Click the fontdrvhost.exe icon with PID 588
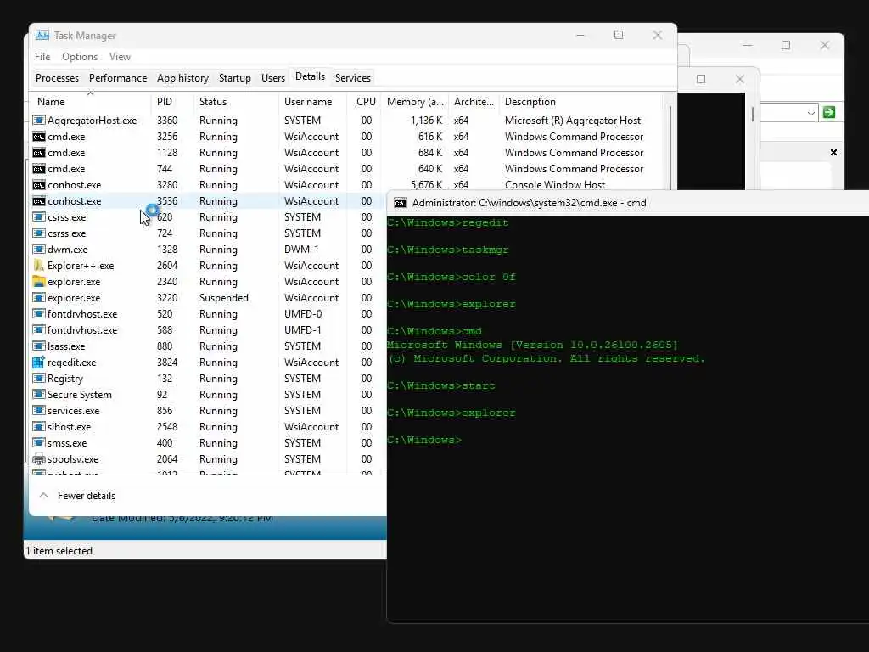 (39, 330)
